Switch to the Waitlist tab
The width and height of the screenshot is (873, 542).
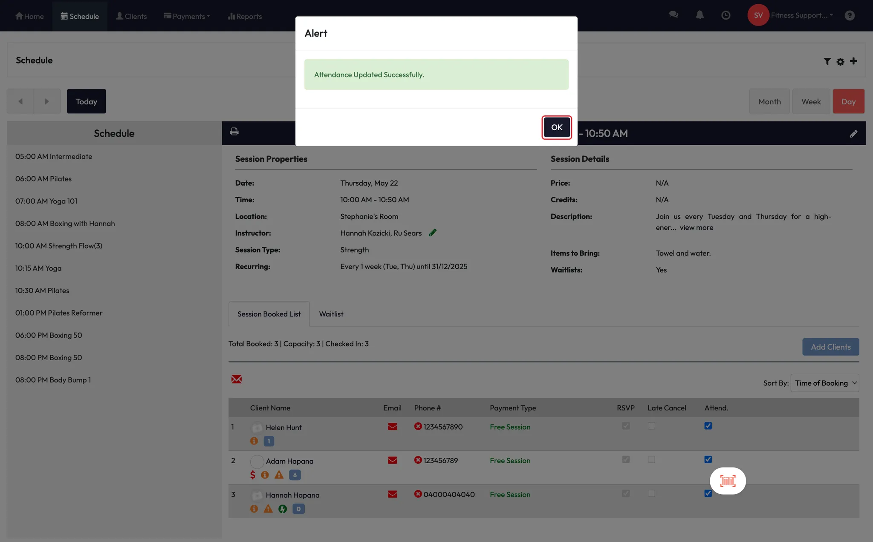(331, 314)
